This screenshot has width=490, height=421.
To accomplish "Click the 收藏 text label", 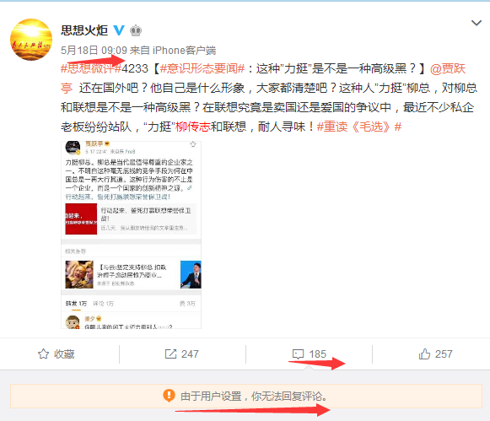I will coord(64,354).
